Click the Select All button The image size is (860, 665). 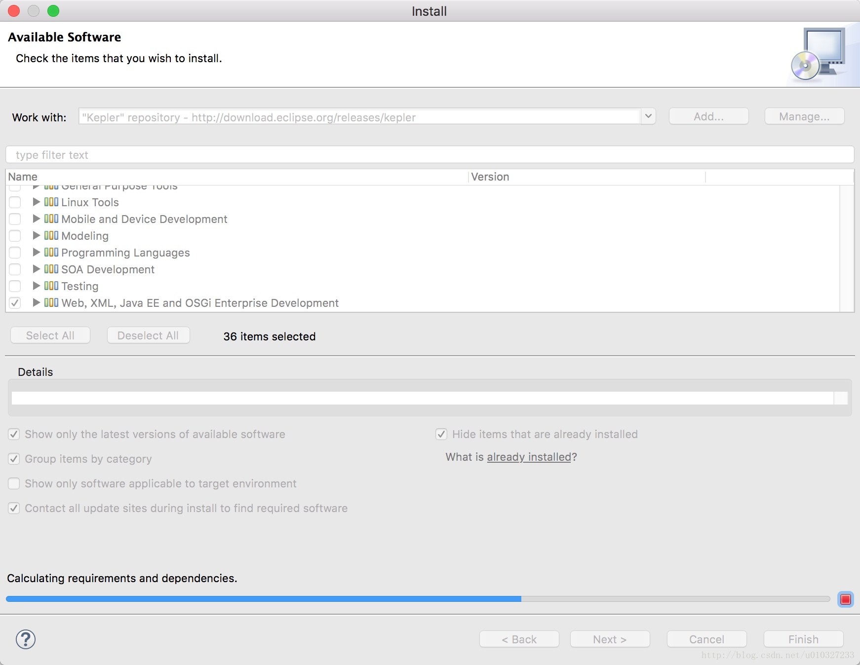[x=50, y=335]
